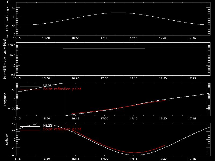Click the Sun-HESSI-Moon angle [deg] axis title

(x=5, y=59)
